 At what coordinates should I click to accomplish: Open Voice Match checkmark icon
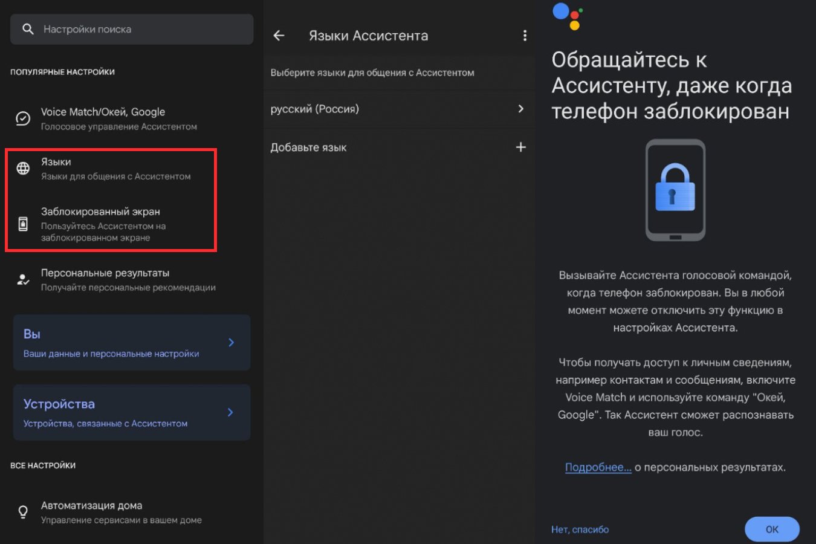(x=23, y=118)
